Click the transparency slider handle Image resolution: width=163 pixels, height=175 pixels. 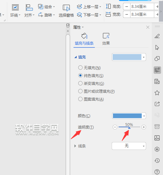click(129, 128)
